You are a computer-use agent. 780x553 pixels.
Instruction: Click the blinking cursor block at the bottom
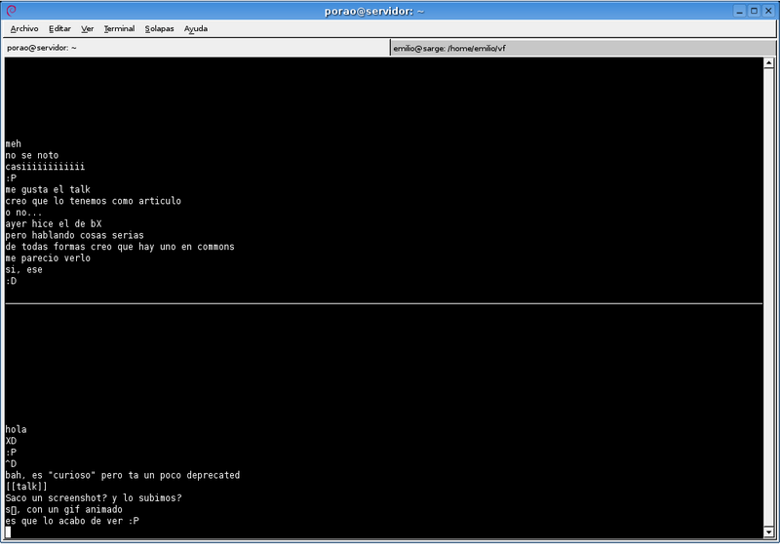pyautogui.click(x=8, y=533)
